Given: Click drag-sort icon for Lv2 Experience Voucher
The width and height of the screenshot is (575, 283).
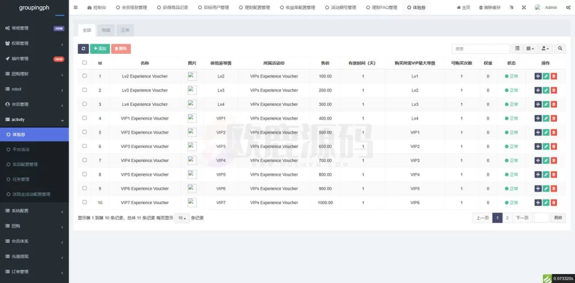Looking at the screenshot, I should point(538,76).
